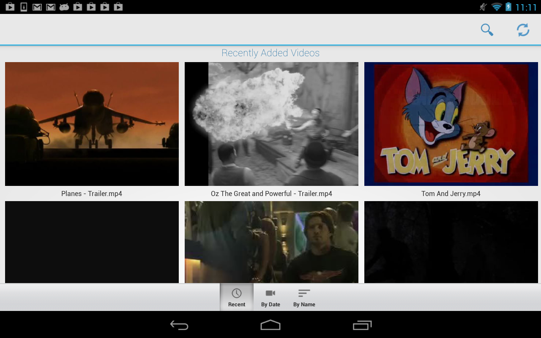Open the search magnifier icon
The width and height of the screenshot is (541, 338).
click(487, 30)
